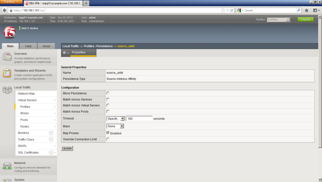Open the Monitors menu item
The image size is (322, 182).
point(23,133)
